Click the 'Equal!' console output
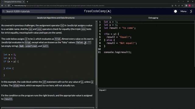This screenshot has width=195, height=109. click(x=103, y=90)
